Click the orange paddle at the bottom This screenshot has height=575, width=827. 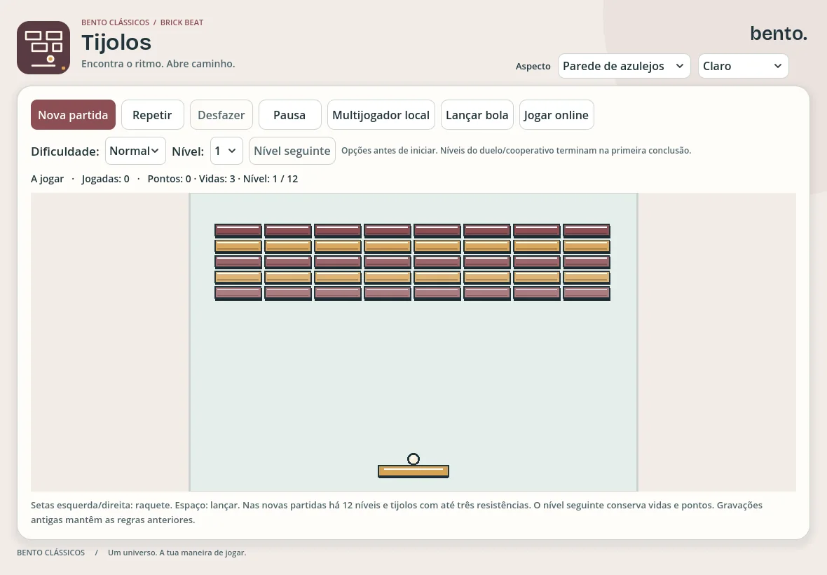[x=413, y=471]
